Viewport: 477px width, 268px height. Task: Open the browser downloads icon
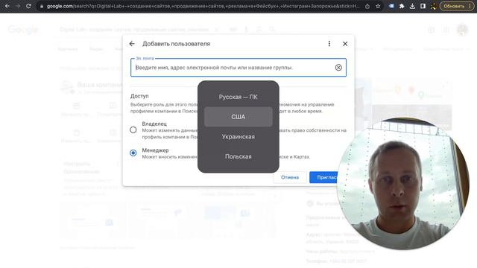tap(412, 6)
